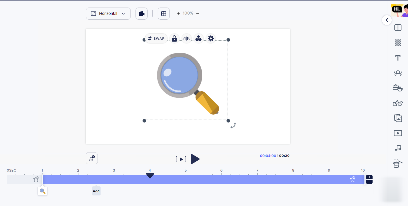The image size is (408, 206).
Task: Click the camera icon in the top toolbar
Action: pos(142,14)
